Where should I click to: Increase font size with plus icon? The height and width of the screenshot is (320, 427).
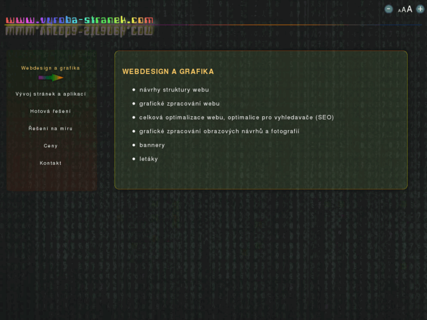point(420,9)
